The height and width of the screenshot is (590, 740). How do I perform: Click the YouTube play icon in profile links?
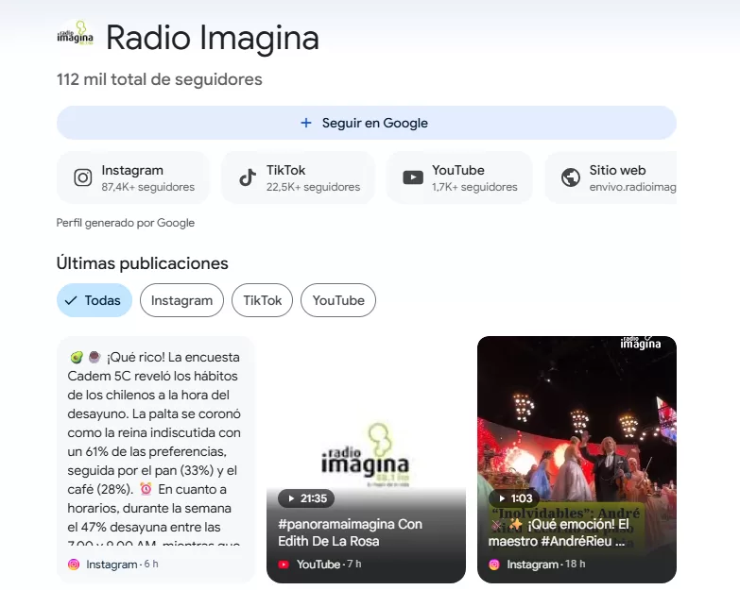413,177
